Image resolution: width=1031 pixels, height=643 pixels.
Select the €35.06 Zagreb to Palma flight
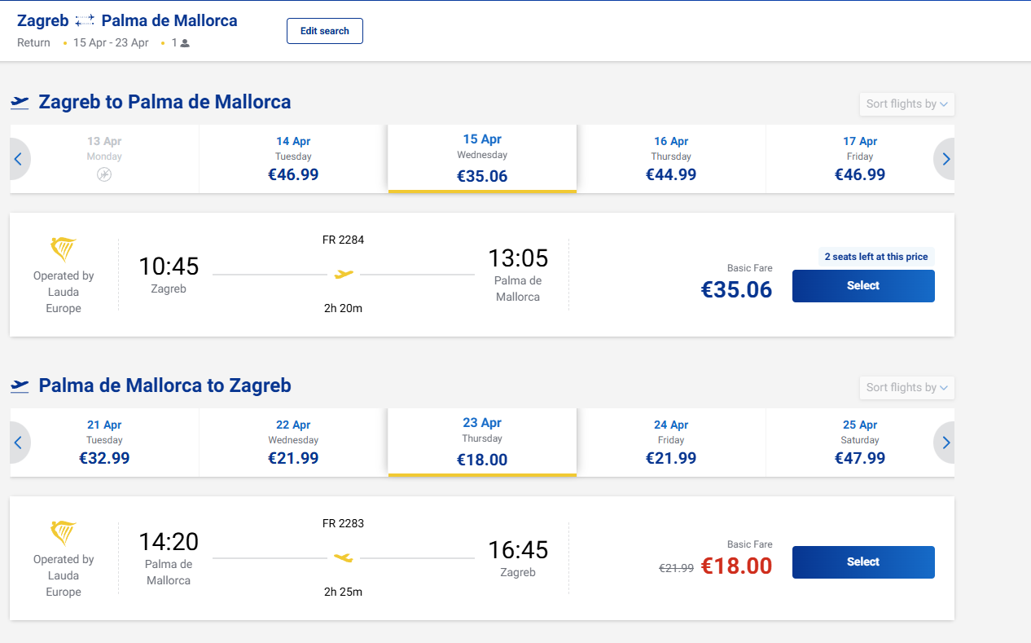pyautogui.click(x=862, y=286)
